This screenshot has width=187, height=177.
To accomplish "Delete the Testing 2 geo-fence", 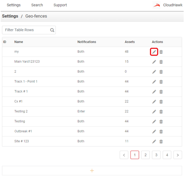I will pos(161,112).
